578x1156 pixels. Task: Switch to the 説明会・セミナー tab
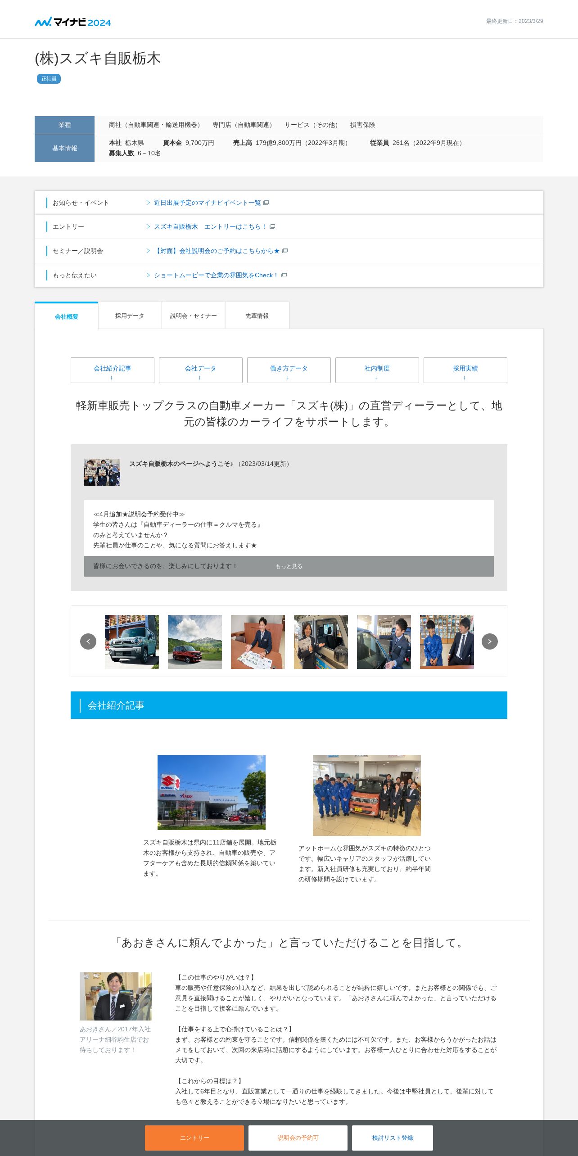[193, 316]
